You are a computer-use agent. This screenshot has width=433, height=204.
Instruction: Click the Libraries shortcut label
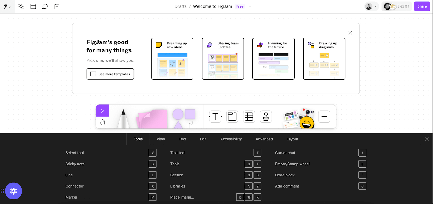click(178, 186)
